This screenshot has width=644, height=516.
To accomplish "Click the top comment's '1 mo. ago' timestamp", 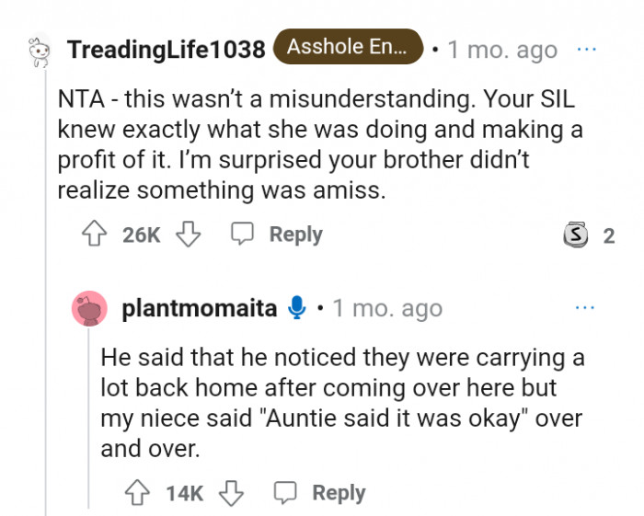I will (502, 49).
